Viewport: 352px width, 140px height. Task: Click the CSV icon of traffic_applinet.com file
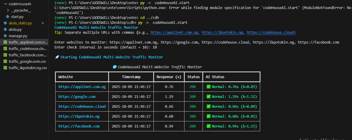point(6,42)
